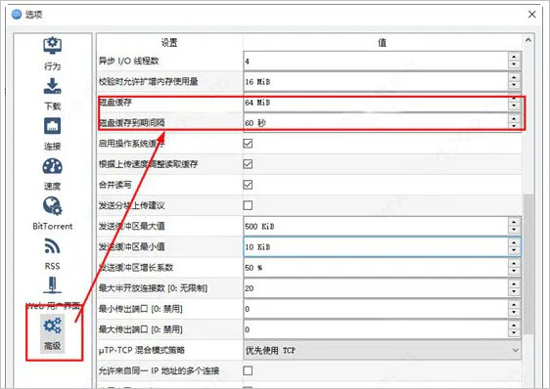Enable 允许来自同一 IP 地址的多个连接 checkbox
The width and height of the screenshot is (550, 389).
[x=248, y=370]
